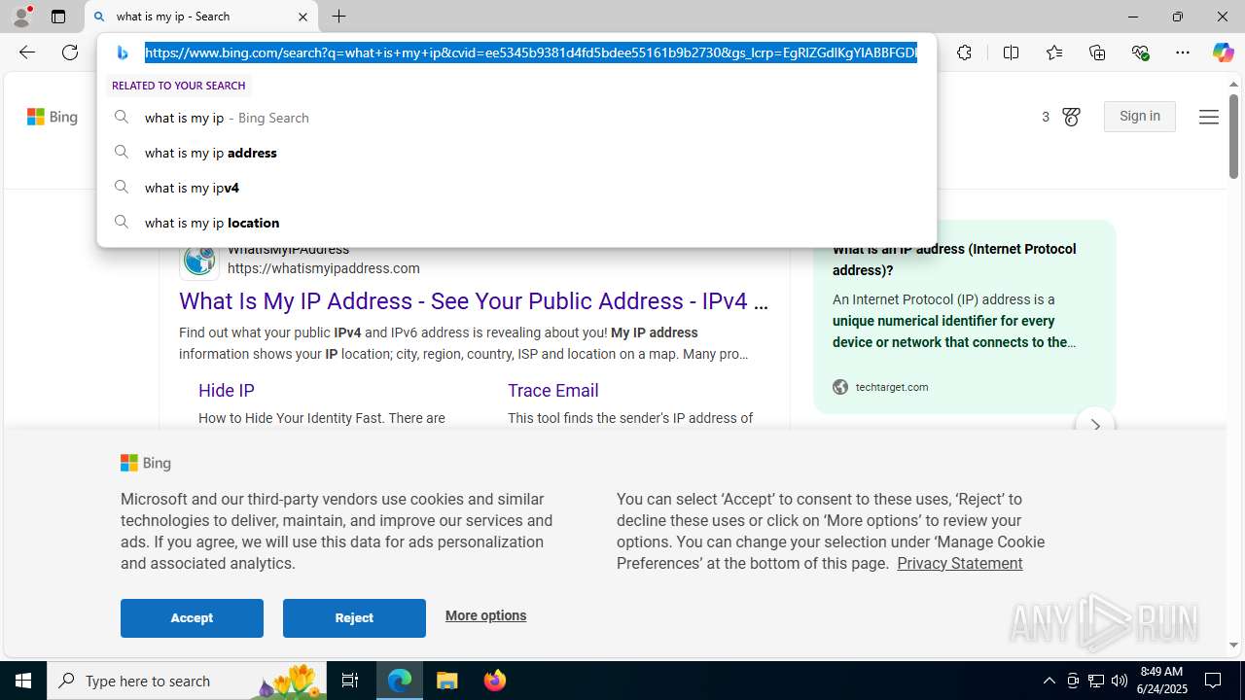Reject the cookie consent
Image resolution: width=1245 pixels, height=700 pixels.
(354, 618)
